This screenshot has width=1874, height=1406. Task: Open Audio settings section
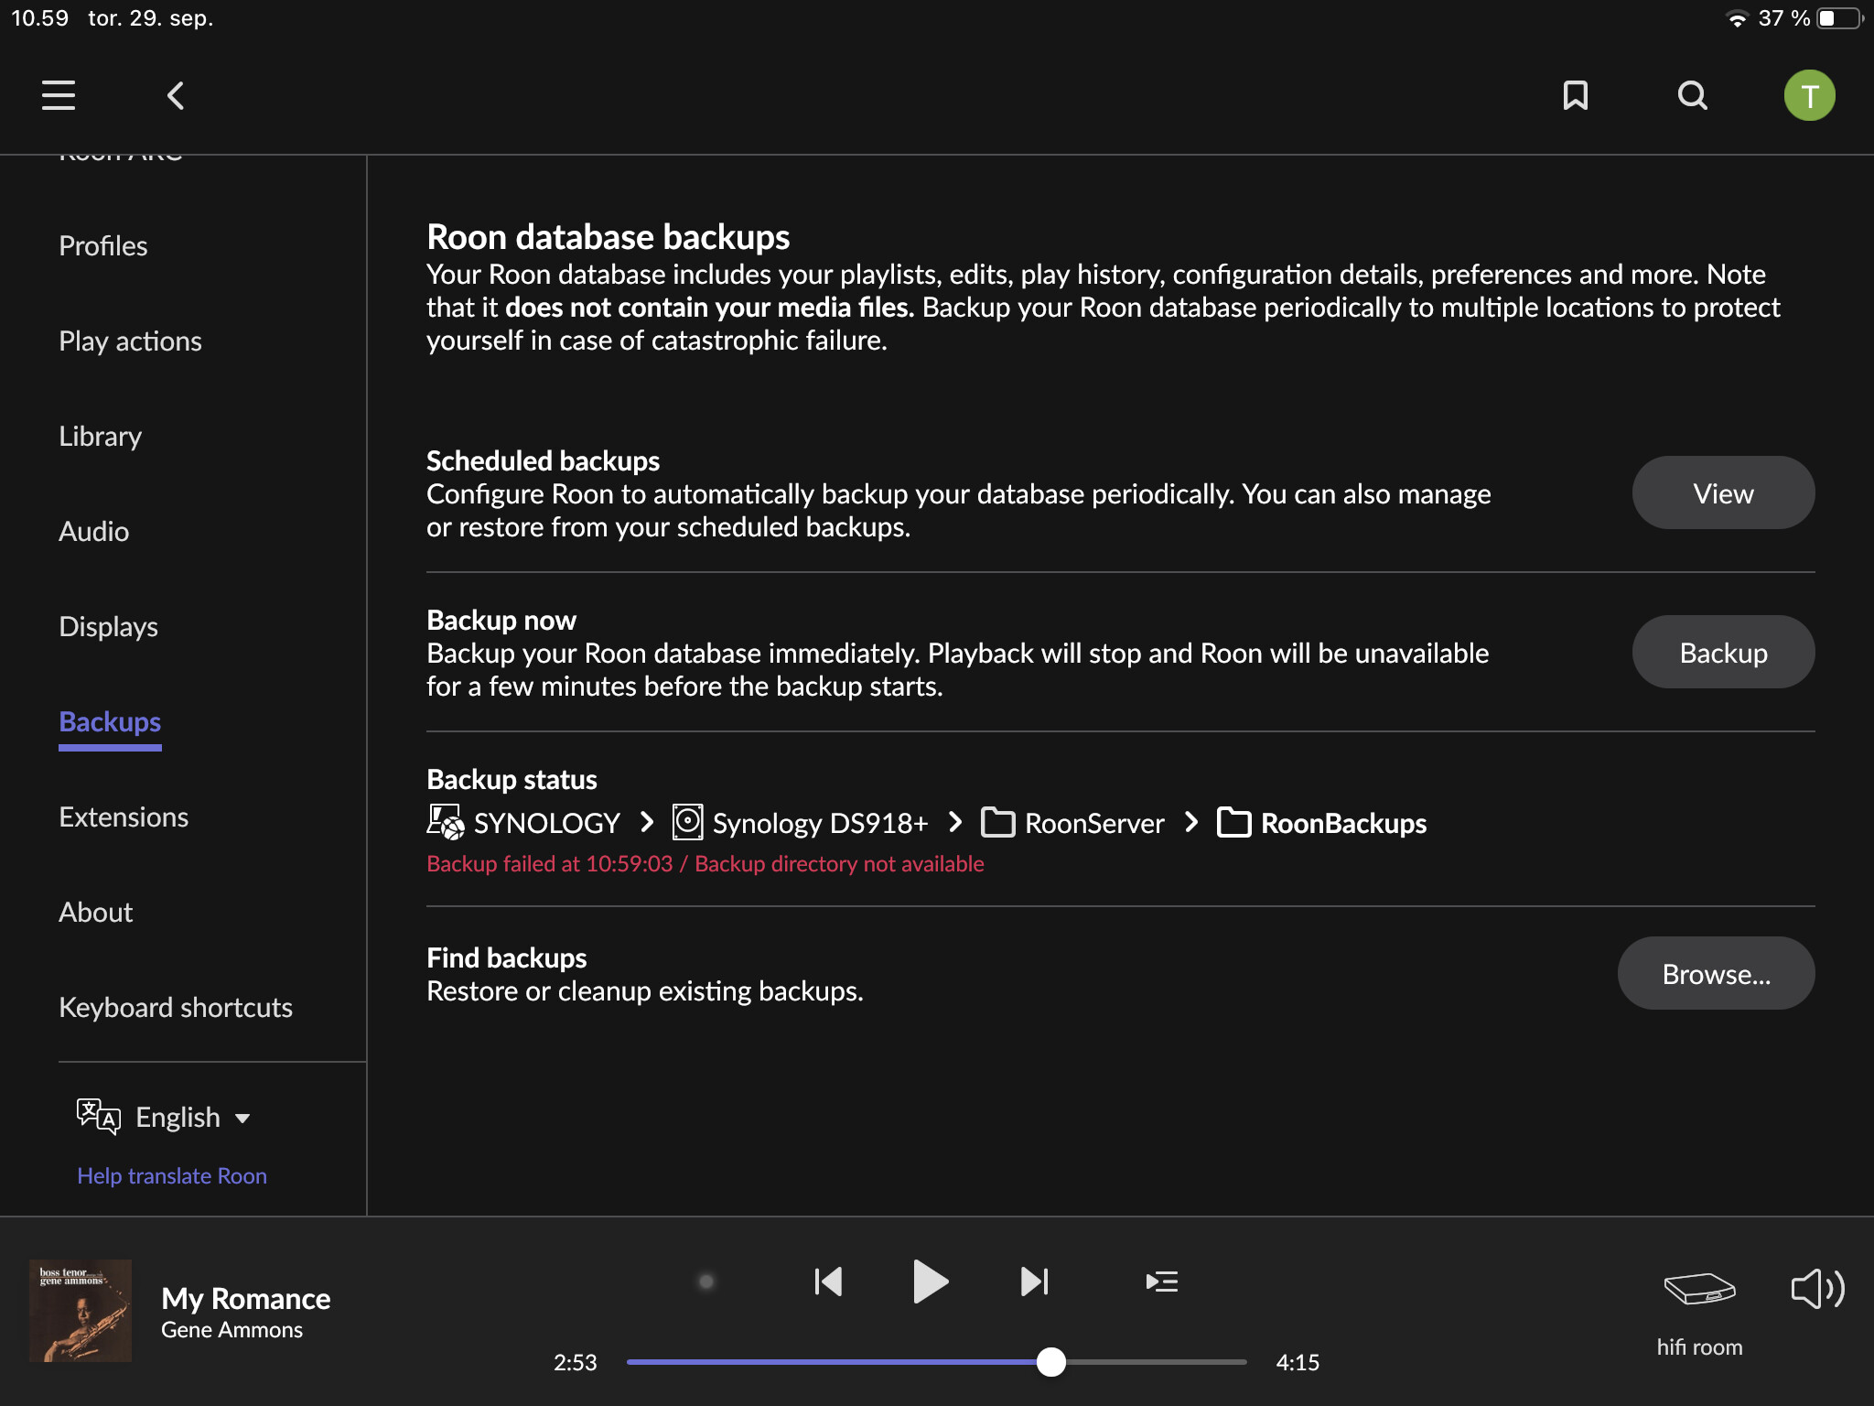pyautogui.click(x=93, y=531)
